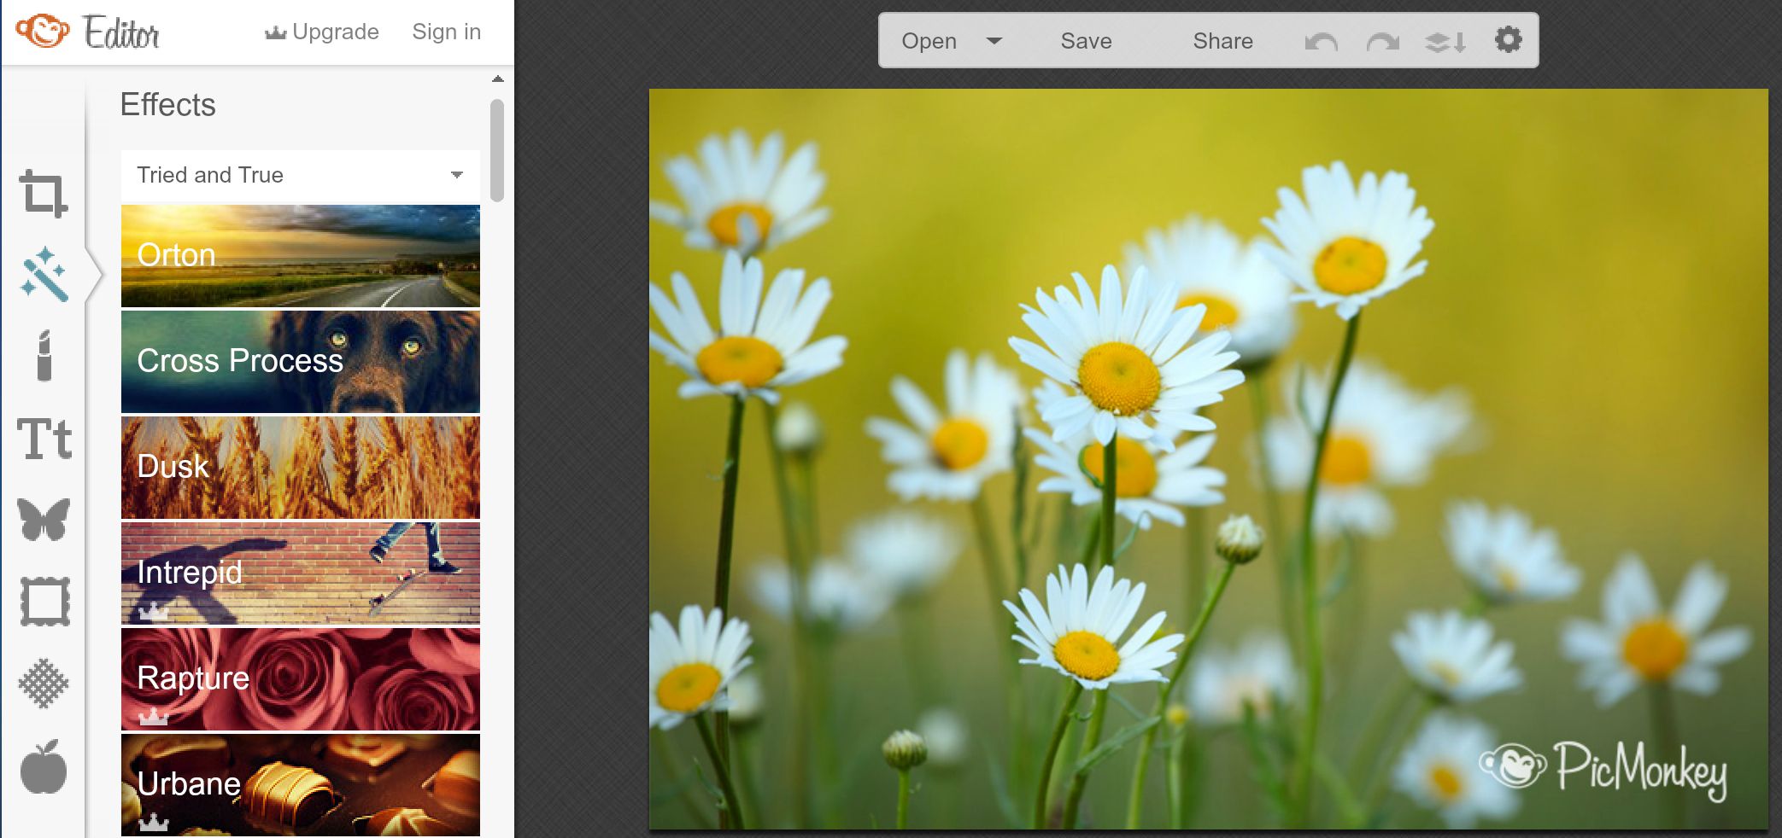Open the Frames tab
The width and height of the screenshot is (1782, 838).
coord(44,602)
